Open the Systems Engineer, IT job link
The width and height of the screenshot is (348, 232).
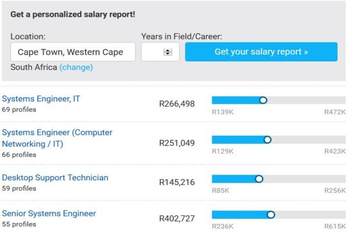coord(41,99)
